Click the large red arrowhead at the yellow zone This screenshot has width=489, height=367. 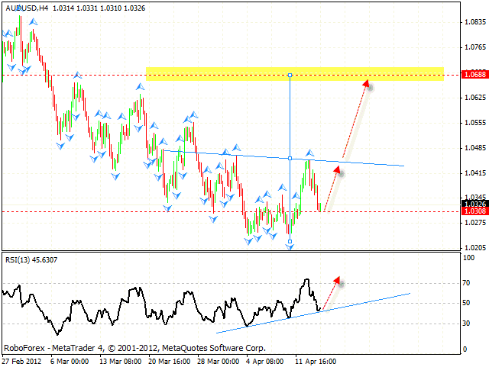pos(368,84)
